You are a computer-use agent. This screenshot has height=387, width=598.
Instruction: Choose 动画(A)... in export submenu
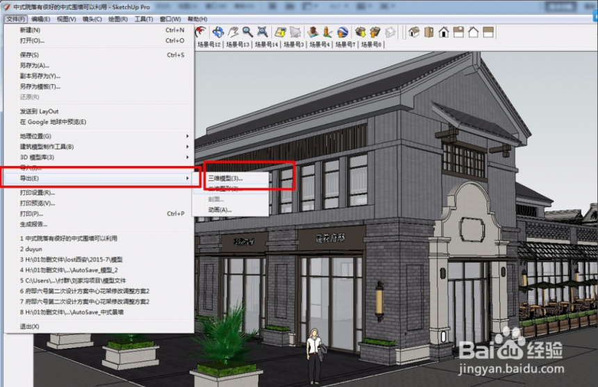click(x=231, y=210)
